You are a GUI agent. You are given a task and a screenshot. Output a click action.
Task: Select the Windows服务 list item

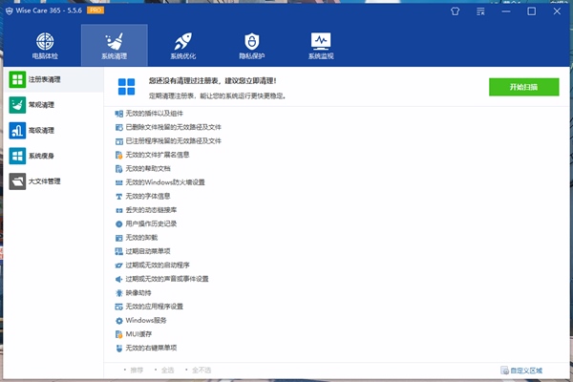(x=145, y=321)
